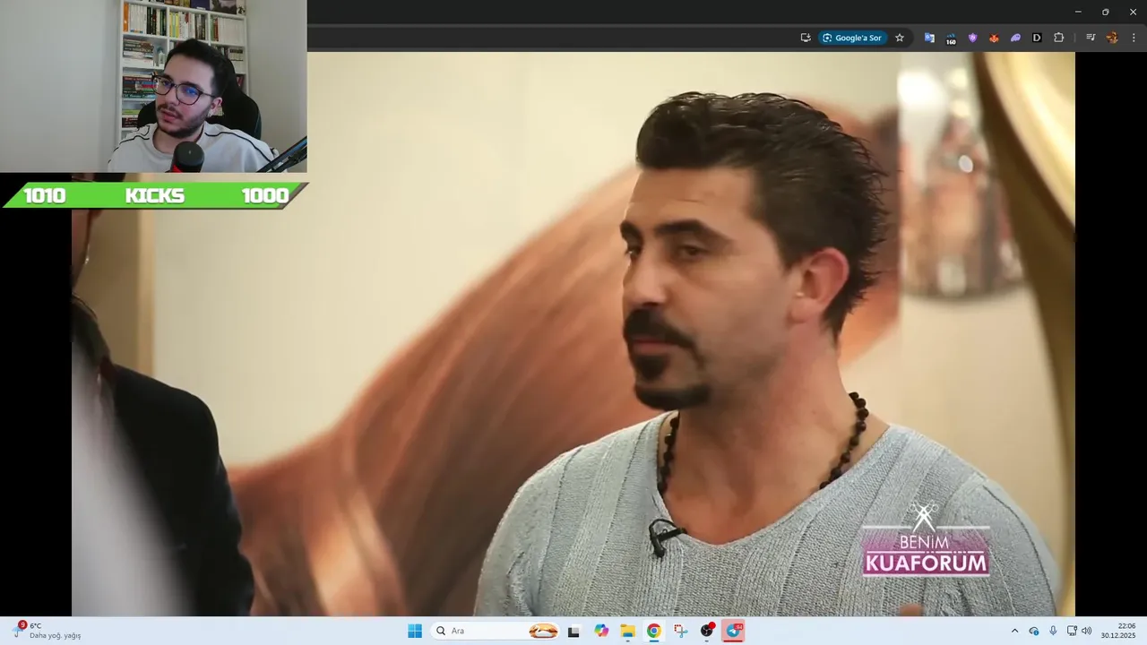Click the Google'a Sor lens button
Viewport: 1147px width, 645px height.
click(852, 38)
